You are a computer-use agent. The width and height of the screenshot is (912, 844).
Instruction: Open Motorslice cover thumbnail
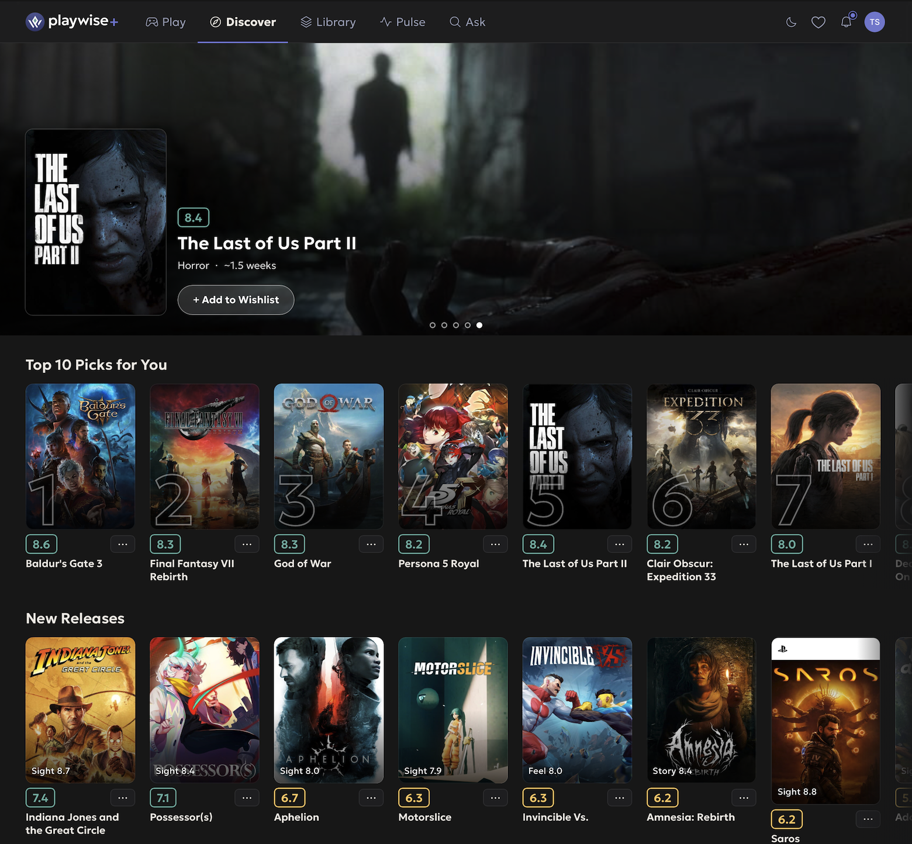point(453,710)
